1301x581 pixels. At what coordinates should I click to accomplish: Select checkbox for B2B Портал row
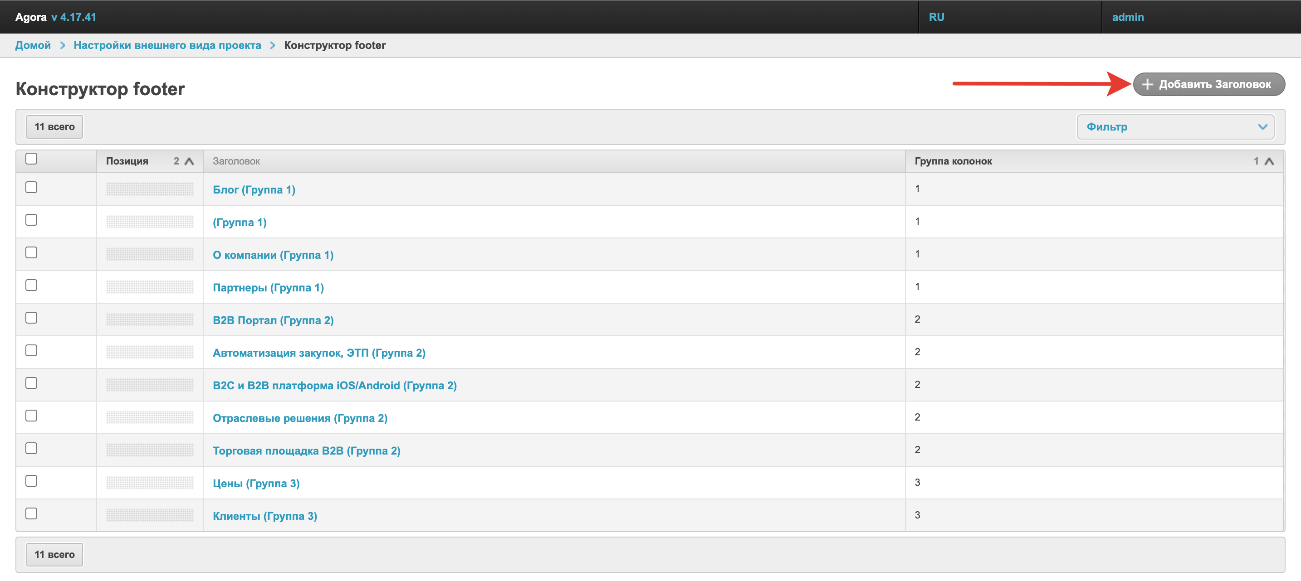pyautogui.click(x=31, y=318)
